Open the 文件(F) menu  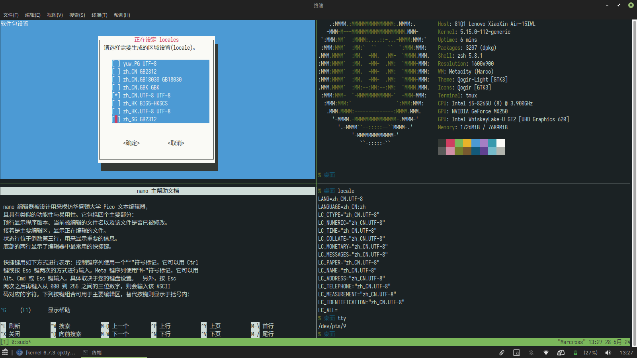pyautogui.click(x=11, y=15)
